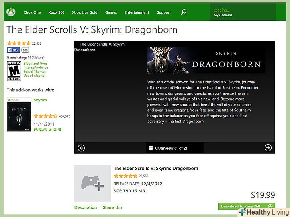Image resolution: width=290 pixels, height=217 pixels.
Task: Click the Use of Alcohol descriptor link
Action: (x=34, y=76)
